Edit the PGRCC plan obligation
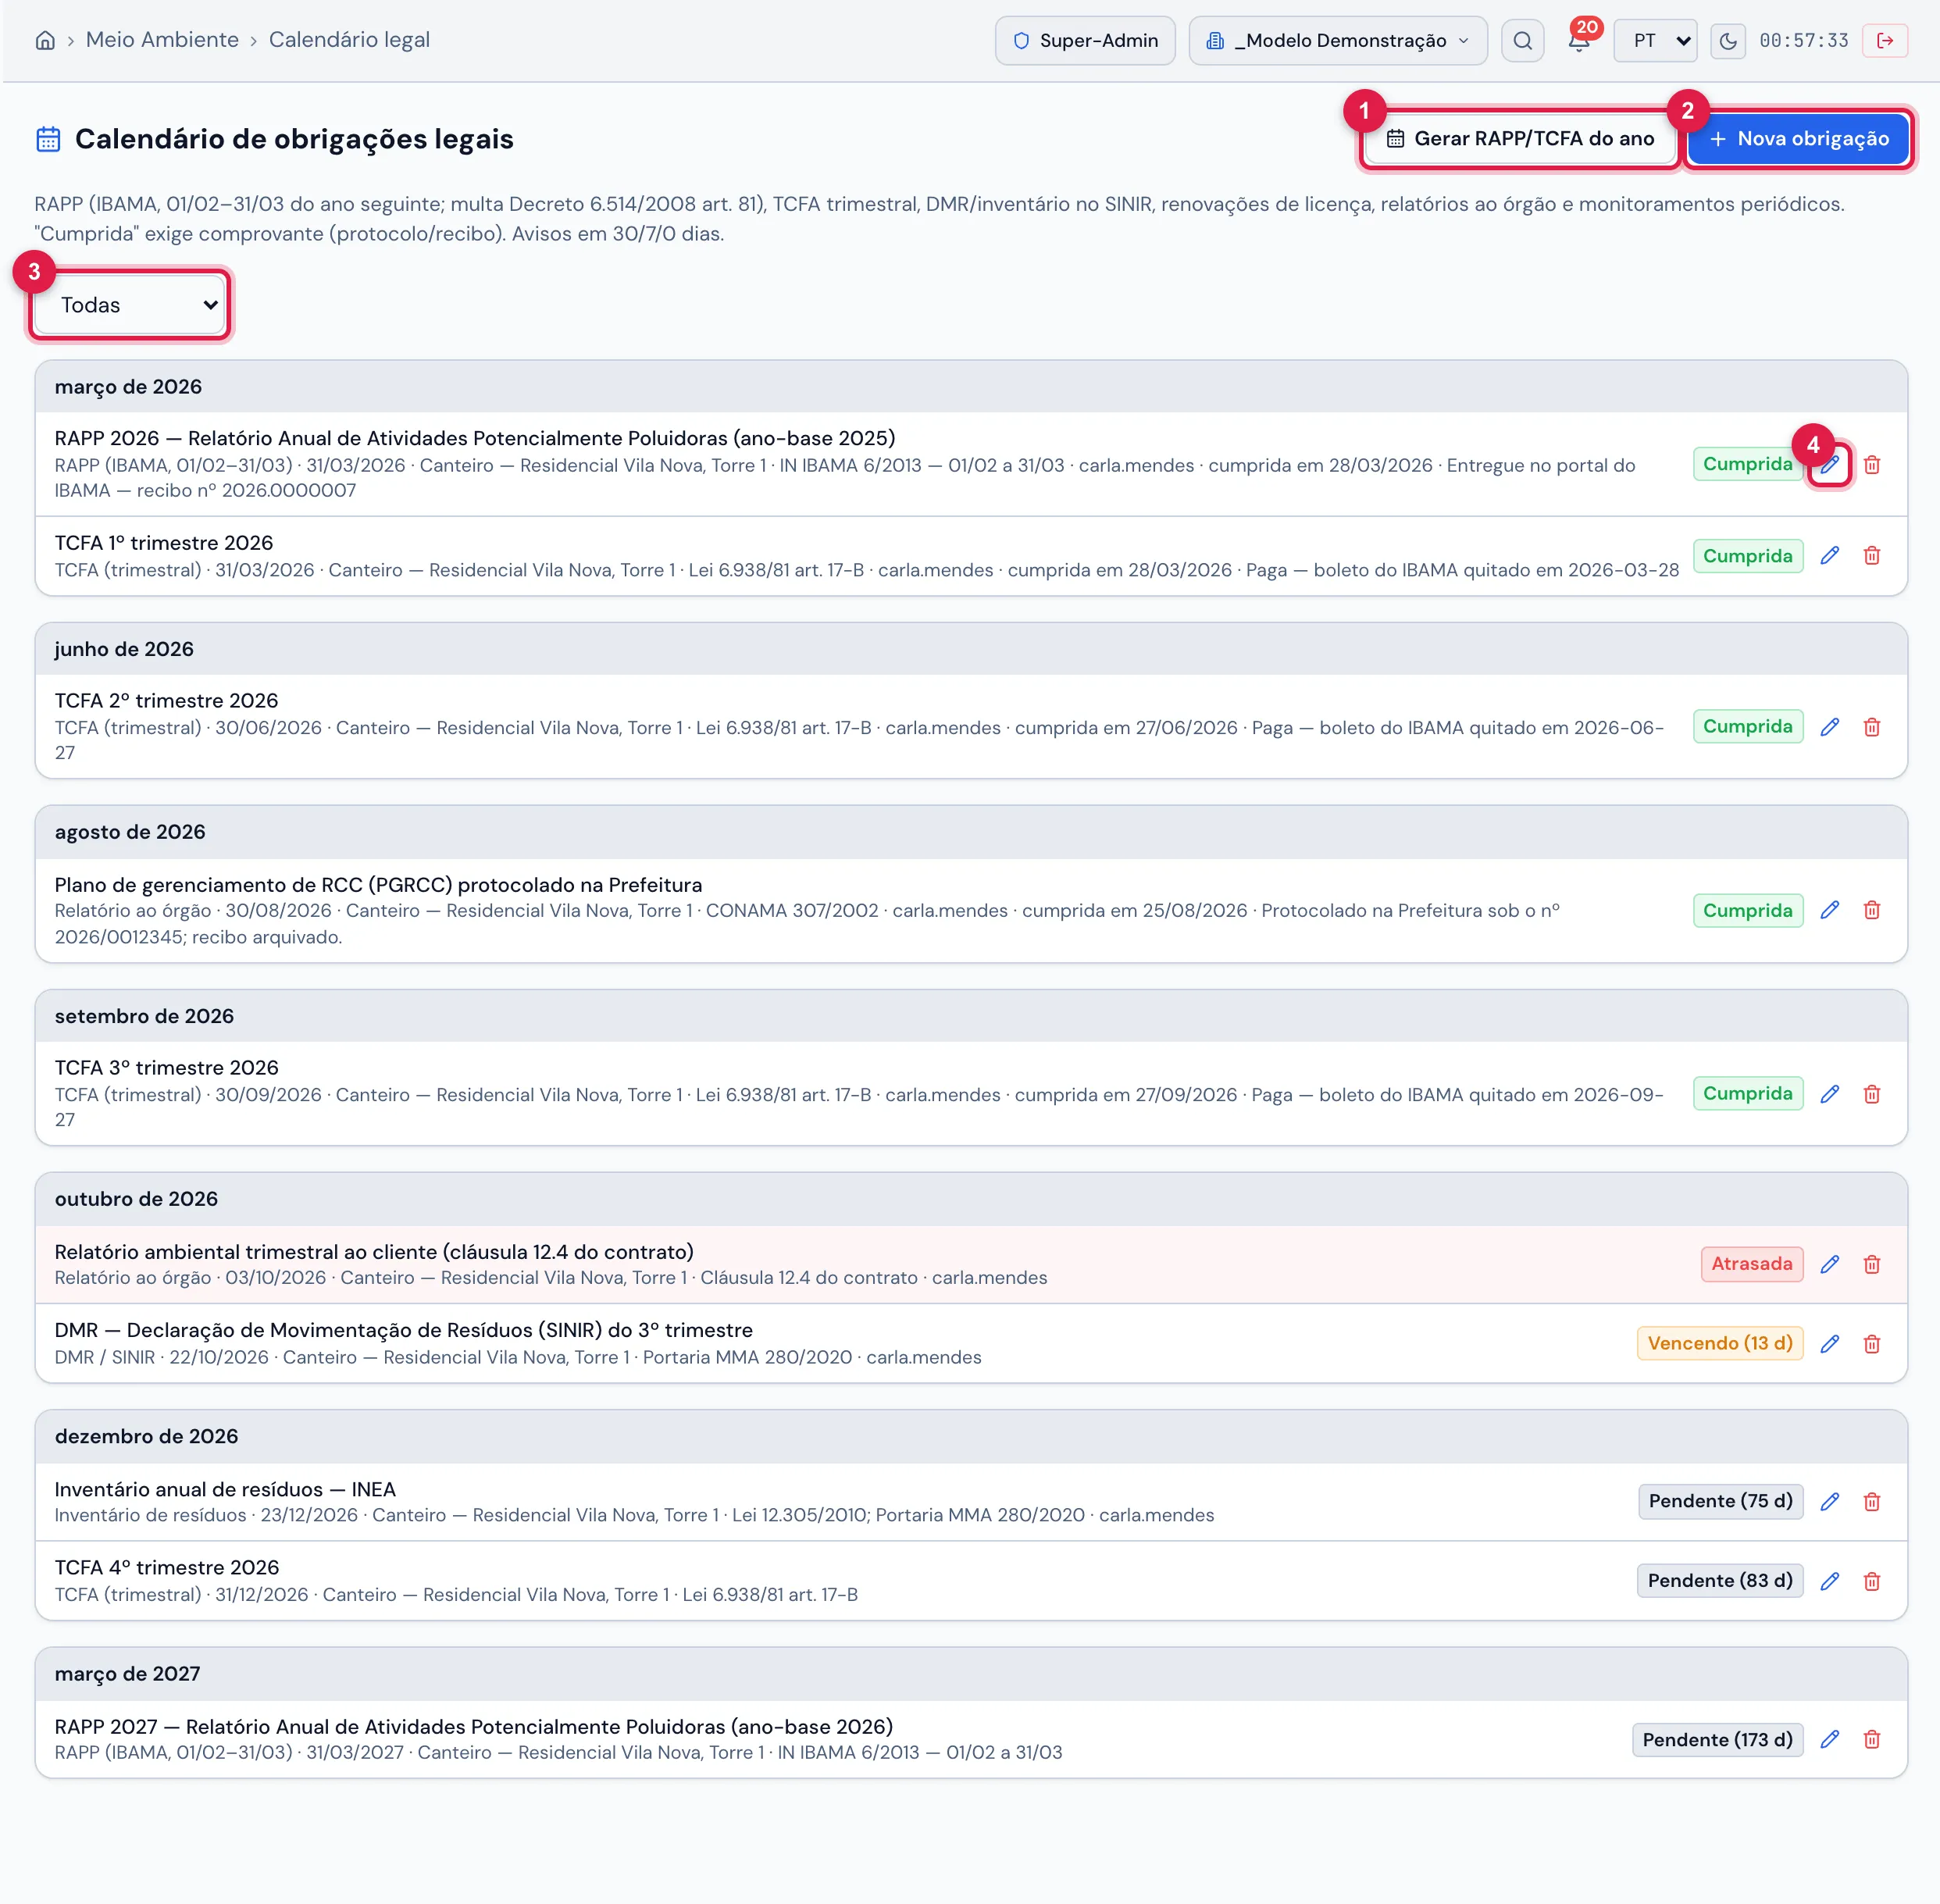 [x=1829, y=910]
